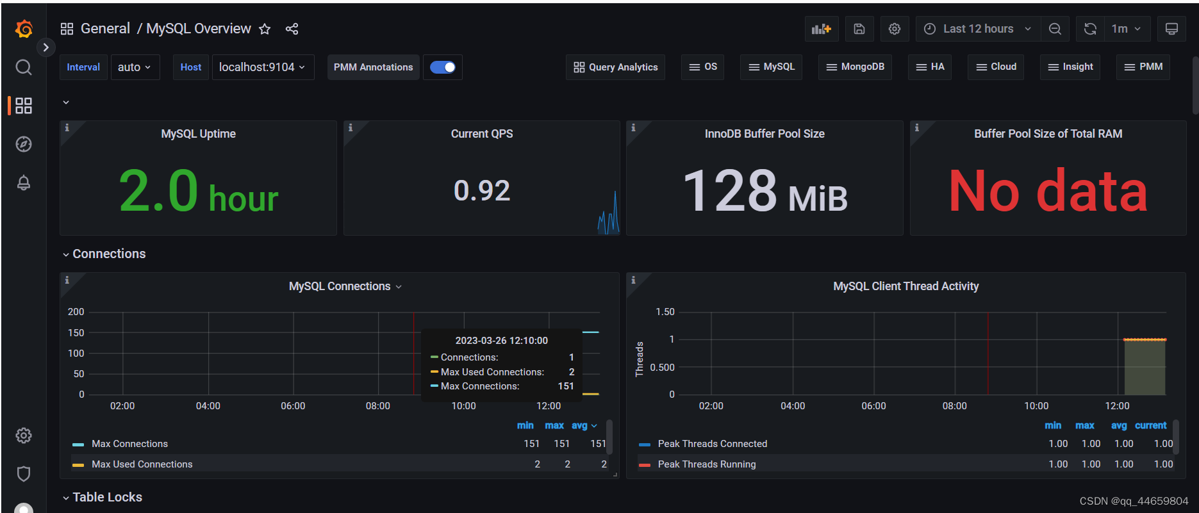Click Max Used Connections color swatch
Image resolution: width=1199 pixels, height=513 pixels.
point(78,465)
